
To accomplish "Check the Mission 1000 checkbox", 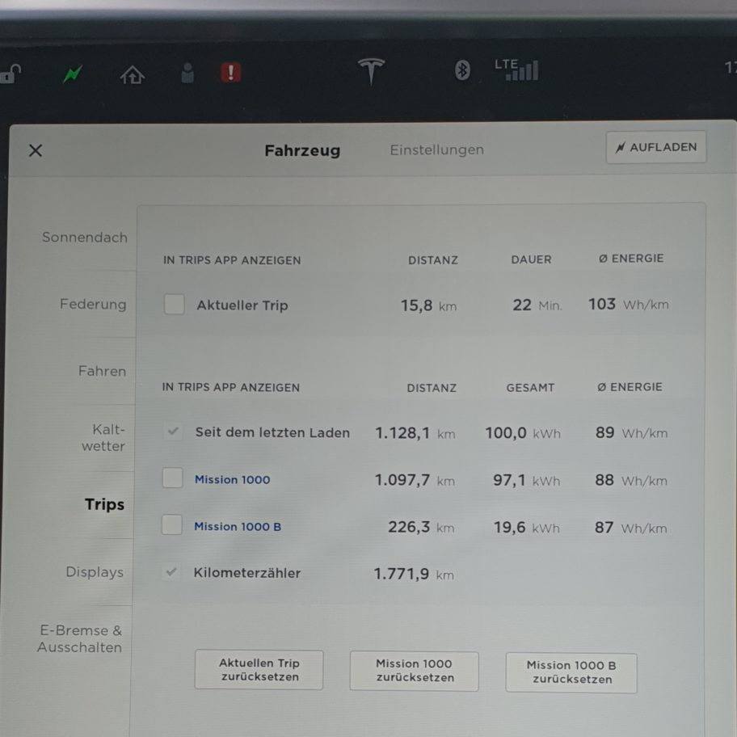I will pos(172,478).
